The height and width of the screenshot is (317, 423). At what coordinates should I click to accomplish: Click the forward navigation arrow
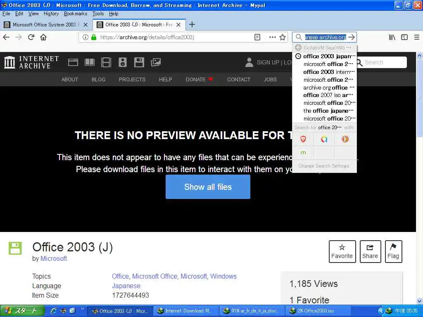coord(19,37)
